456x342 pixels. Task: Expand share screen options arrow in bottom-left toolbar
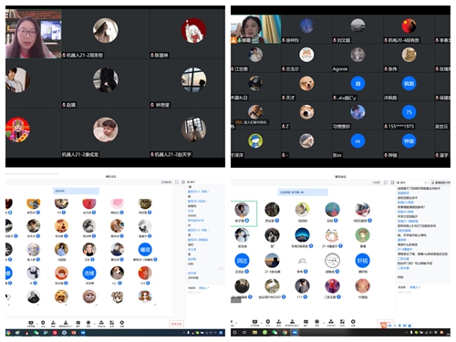(37, 324)
